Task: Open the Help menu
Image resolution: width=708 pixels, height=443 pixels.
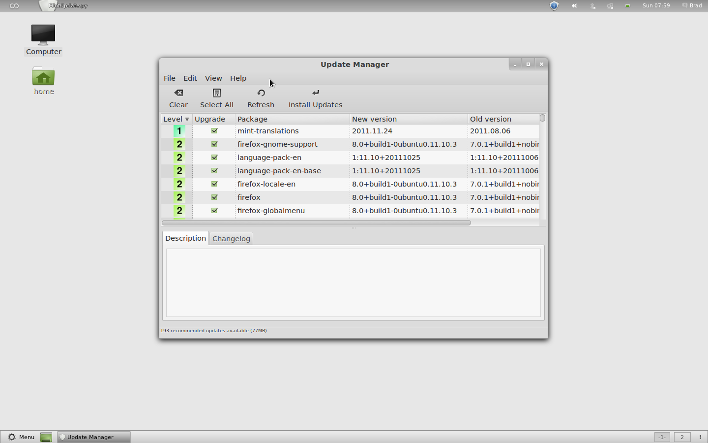Action: (238, 78)
